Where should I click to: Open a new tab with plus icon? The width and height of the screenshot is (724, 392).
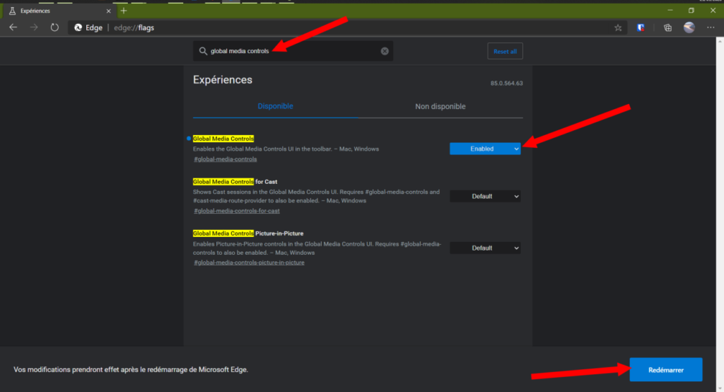click(x=124, y=11)
